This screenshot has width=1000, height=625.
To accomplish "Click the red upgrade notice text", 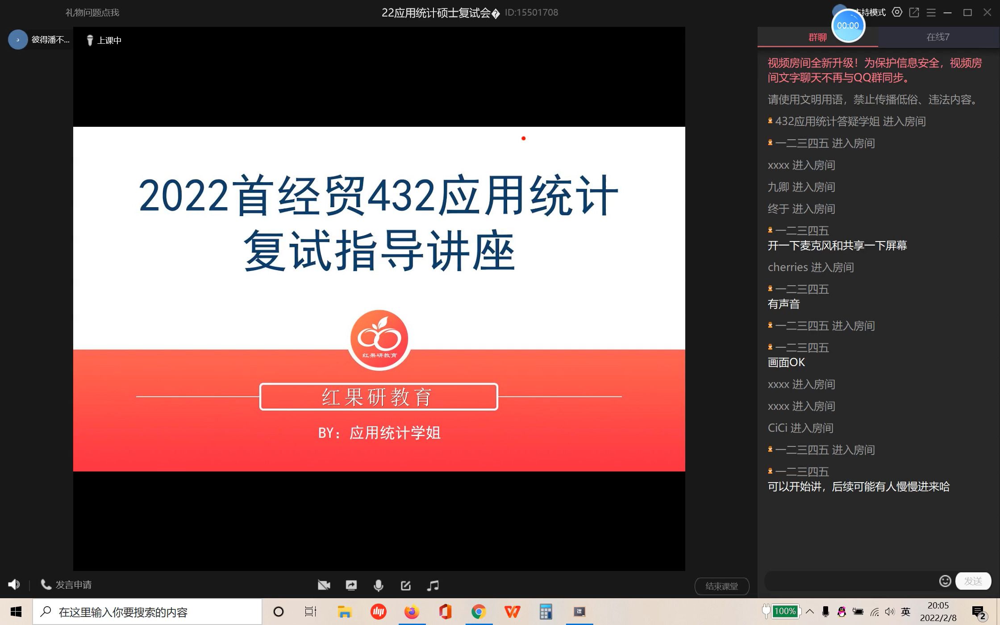I will point(875,70).
